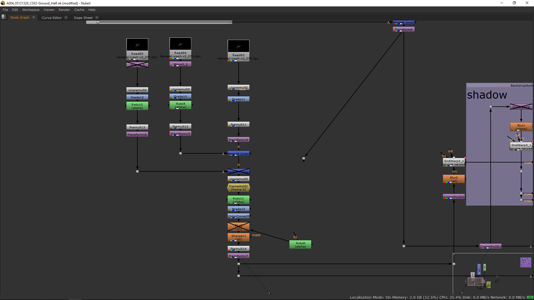
Task: Select the Blur3 node
Action: (454, 179)
